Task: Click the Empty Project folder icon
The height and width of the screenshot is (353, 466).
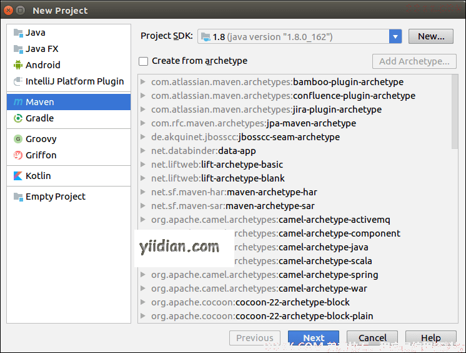Action: click(18, 197)
